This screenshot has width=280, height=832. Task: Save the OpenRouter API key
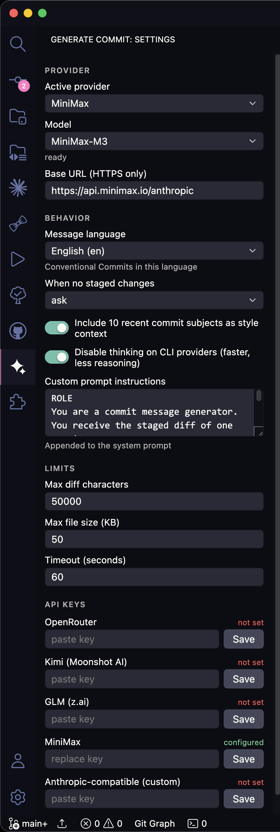pos(244,639)
